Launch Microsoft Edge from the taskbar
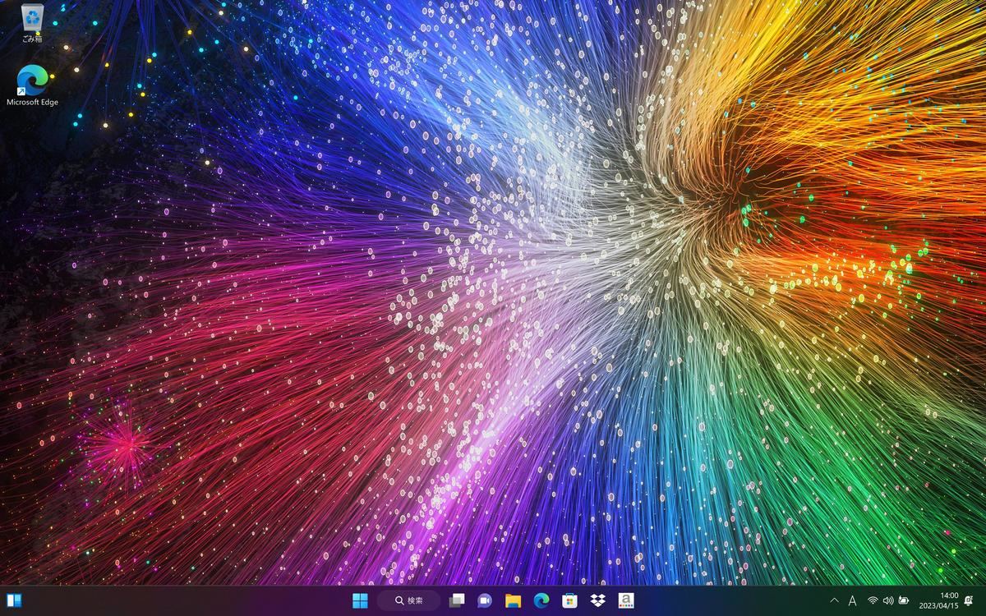The height and width of the screenshot is (616, 986). pos(541,600)
